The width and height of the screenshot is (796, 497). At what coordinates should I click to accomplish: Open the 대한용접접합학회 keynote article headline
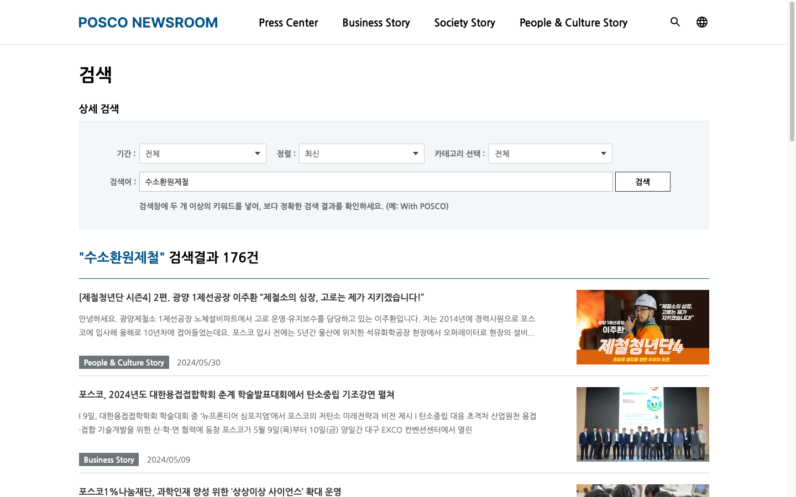(237, 394)
